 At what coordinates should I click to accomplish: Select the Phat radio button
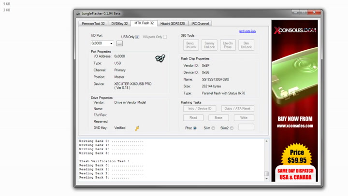[x=195, y=128]
